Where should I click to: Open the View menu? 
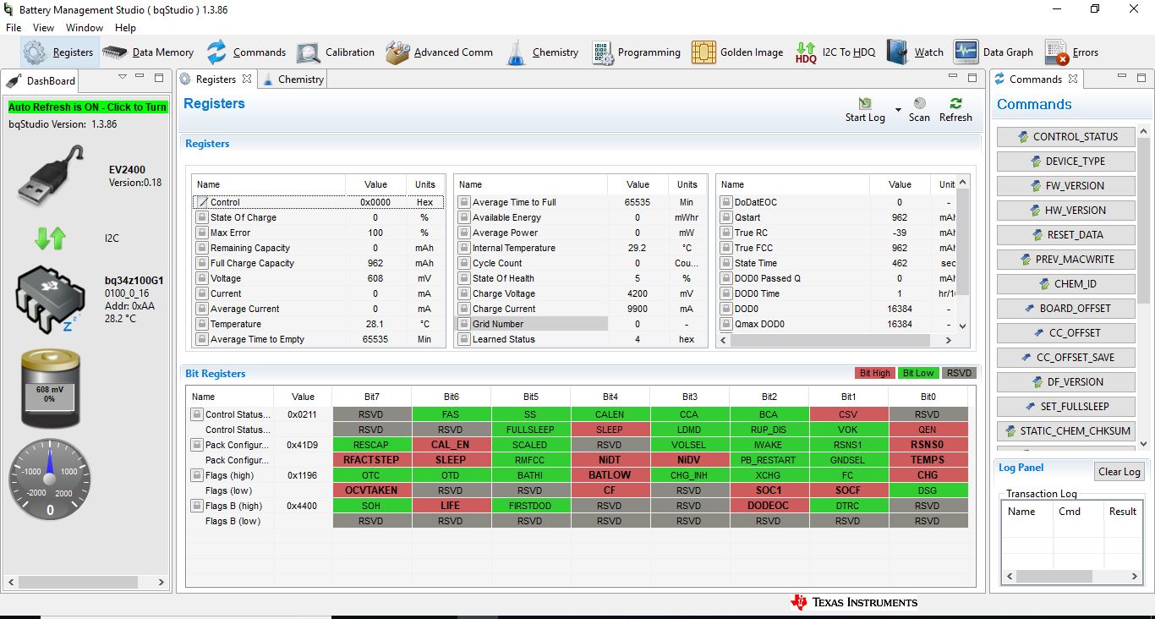coord(43,28)
